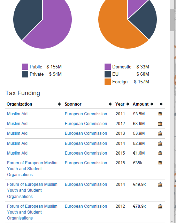Open Forum of European Muslim Youth link for 2012
Viewport: 176px width, 223px height.
tap(32, 212)
